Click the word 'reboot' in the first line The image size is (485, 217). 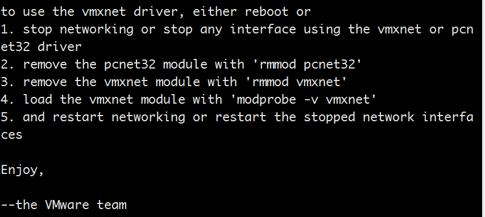click(x=267, y=12)
